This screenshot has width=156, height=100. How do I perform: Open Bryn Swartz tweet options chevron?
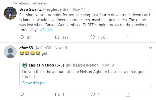click(150, 9)
